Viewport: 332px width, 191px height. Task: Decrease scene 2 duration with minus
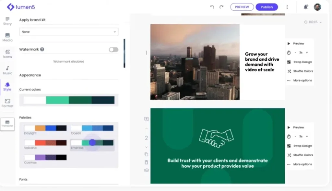pos(295,136)
